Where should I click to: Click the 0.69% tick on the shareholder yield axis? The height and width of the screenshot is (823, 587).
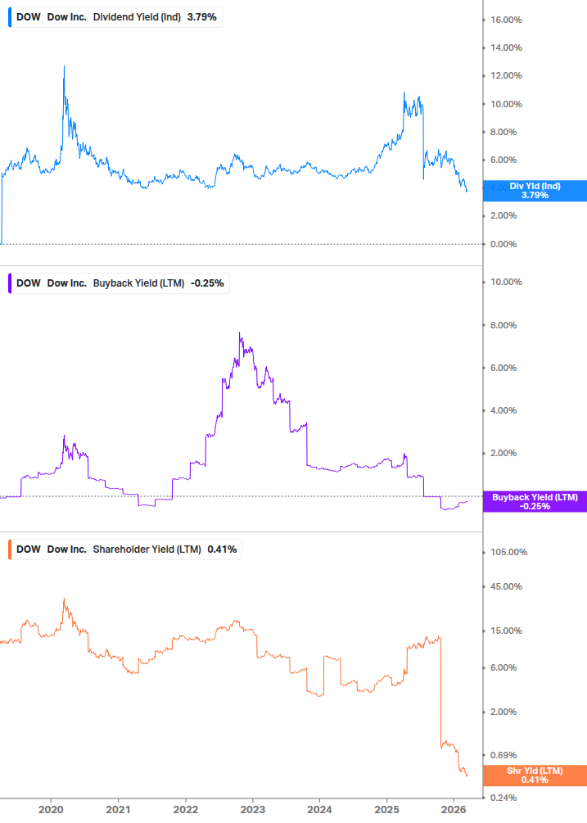click(x=503, y=755)
